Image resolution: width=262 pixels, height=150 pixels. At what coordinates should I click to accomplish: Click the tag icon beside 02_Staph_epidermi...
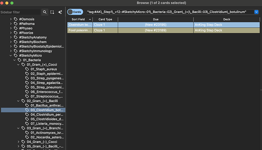pyautogui.click(x=27, y=74)
